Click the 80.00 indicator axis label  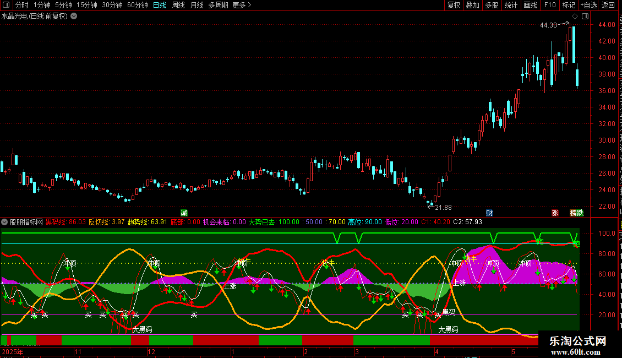pos(607,253)
